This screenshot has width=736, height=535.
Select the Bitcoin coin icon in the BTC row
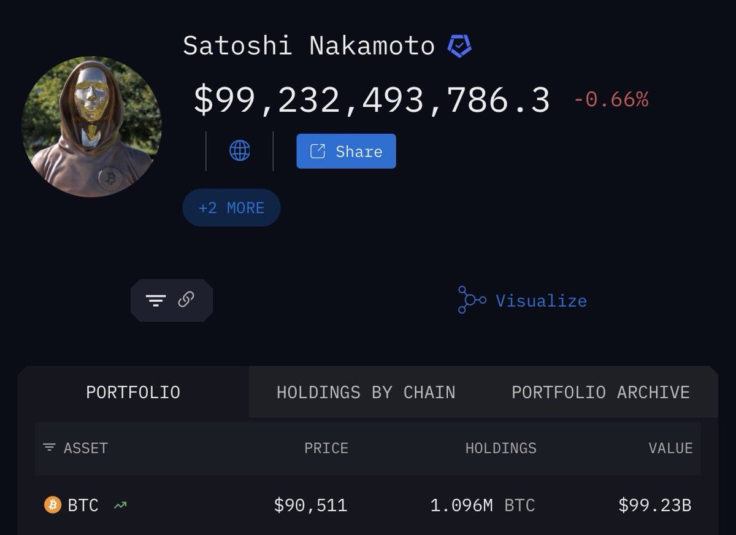(x=53, y=506)
